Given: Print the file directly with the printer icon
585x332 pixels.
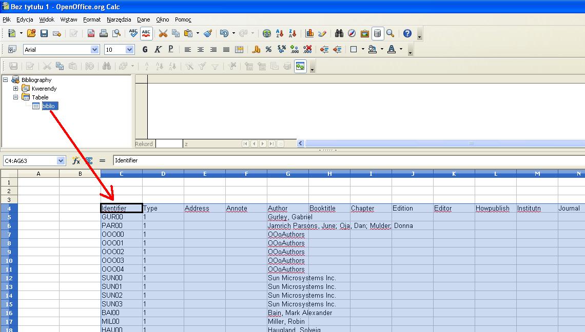Looking at the screenshot, I should tap(104, 33).
